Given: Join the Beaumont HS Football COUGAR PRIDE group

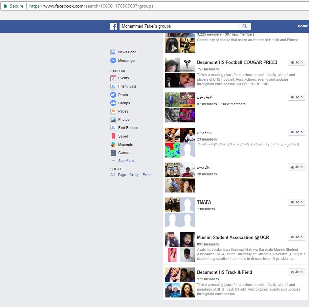Looking at the screenshot, I should [x=296, y=62].
